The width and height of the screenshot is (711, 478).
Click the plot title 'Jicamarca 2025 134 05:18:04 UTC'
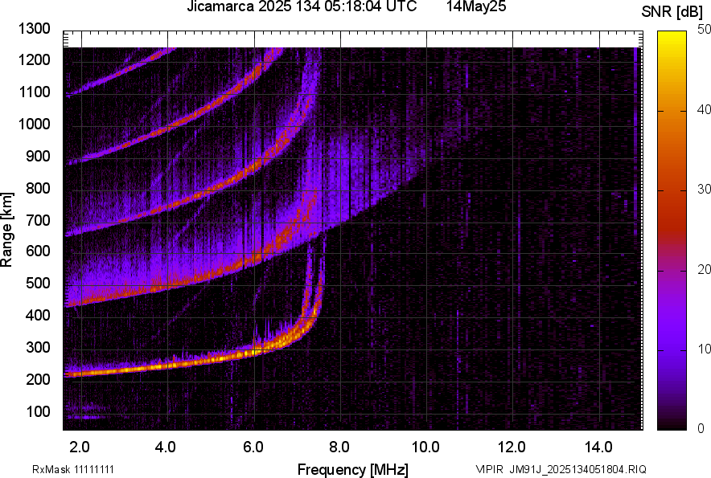coord(302,6)
